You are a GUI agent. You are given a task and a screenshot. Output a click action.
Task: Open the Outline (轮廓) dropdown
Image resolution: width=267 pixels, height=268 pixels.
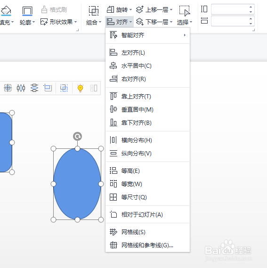[27, 23]
